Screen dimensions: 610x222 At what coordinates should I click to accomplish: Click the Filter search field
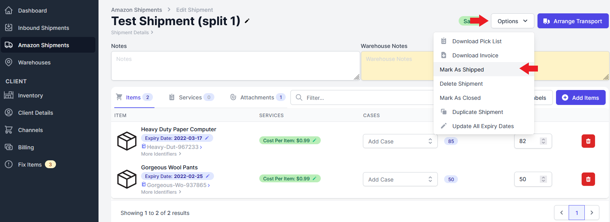point(362,97)
